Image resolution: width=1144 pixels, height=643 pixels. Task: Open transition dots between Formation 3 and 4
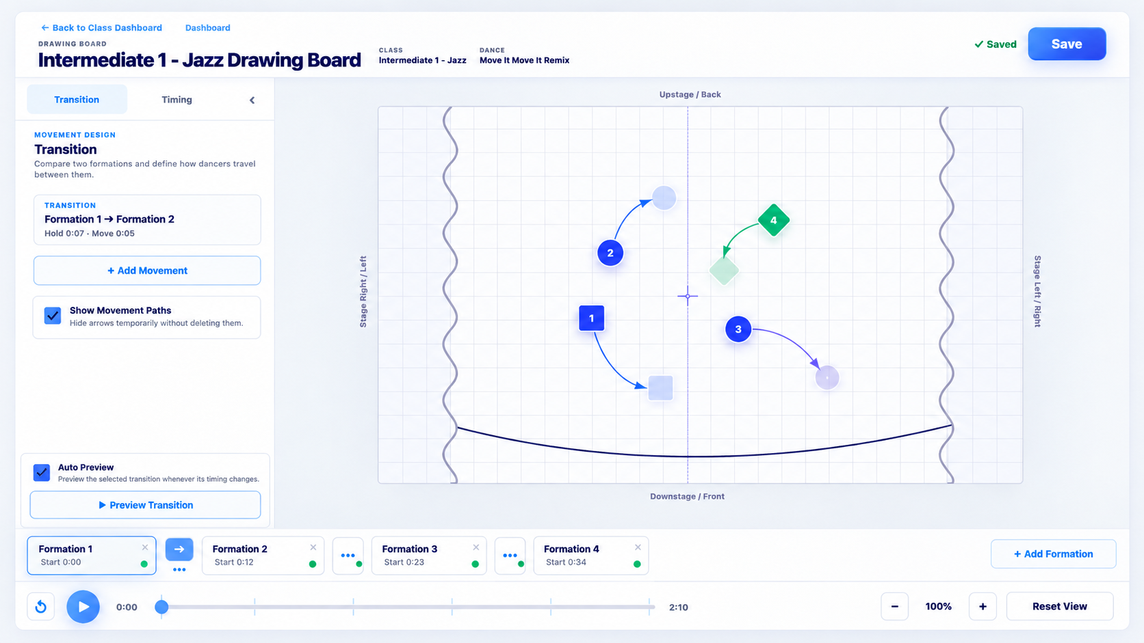[x=510, y=556]
